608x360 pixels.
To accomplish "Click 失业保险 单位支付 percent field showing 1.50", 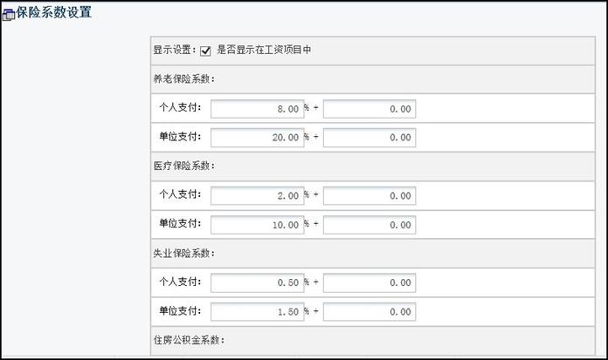I will point(257,311).
